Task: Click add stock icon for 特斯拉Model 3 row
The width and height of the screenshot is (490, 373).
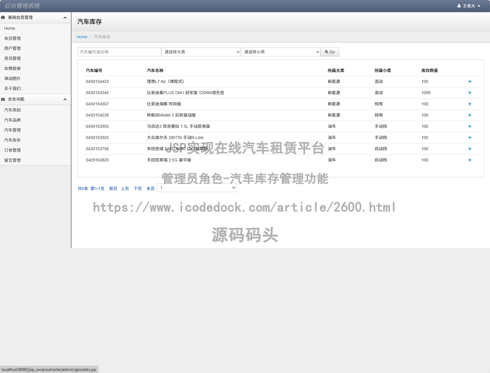Action: (470, 115)
